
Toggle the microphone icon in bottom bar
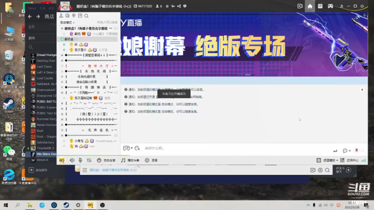pyautogui.click(x=80, y=160)
